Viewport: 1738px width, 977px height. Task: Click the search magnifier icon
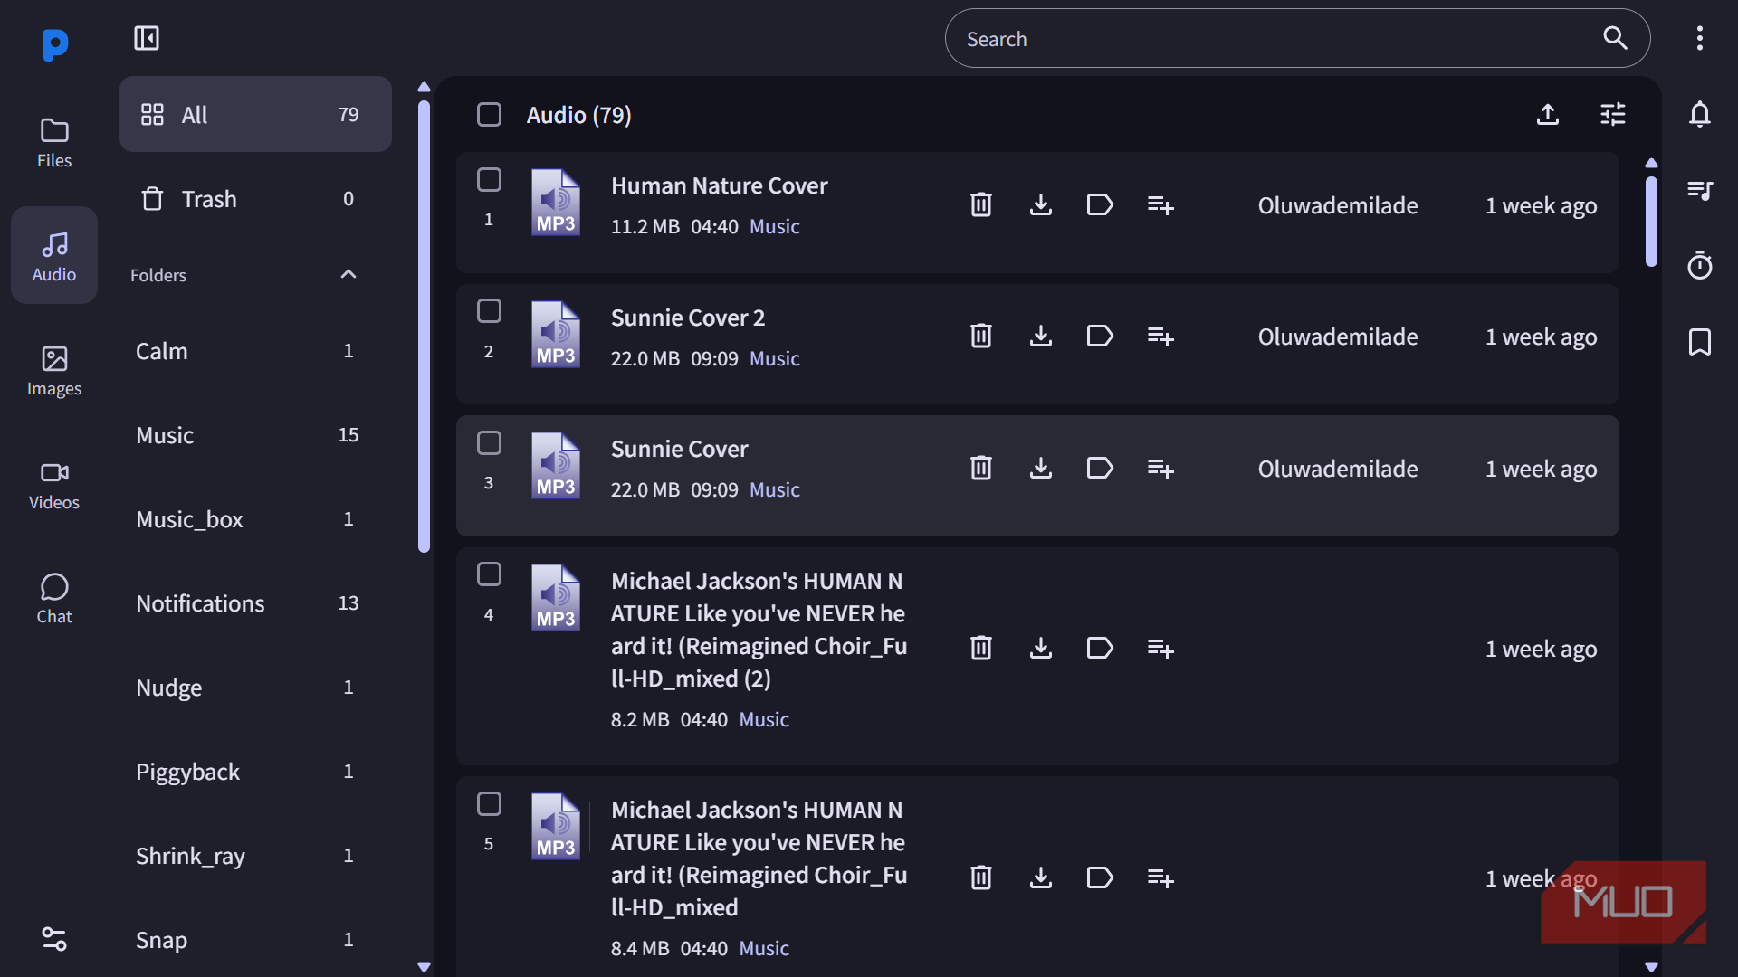[x=1616, y=38]
